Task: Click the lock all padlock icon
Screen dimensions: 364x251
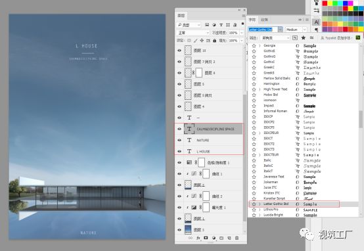Action: point(214,40)
